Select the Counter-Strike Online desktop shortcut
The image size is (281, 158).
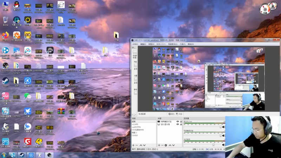tap(5, 129)
